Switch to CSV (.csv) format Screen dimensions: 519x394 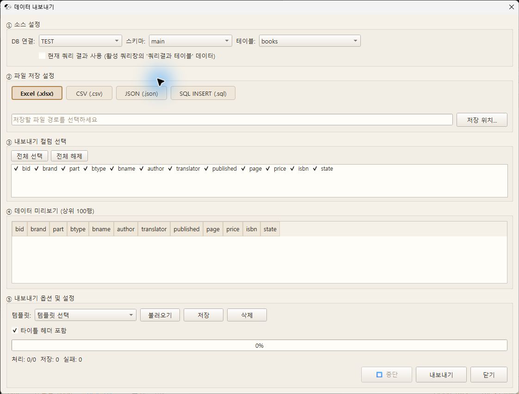[89, 93]
